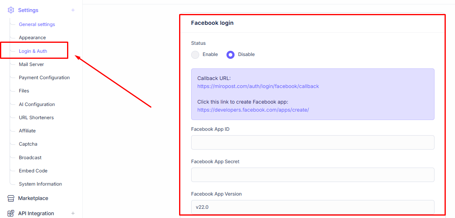This screenshot has width=455, height=218.
Task: Select the Disable radio button
Action: pyautogui.click(x=231, y=54)
